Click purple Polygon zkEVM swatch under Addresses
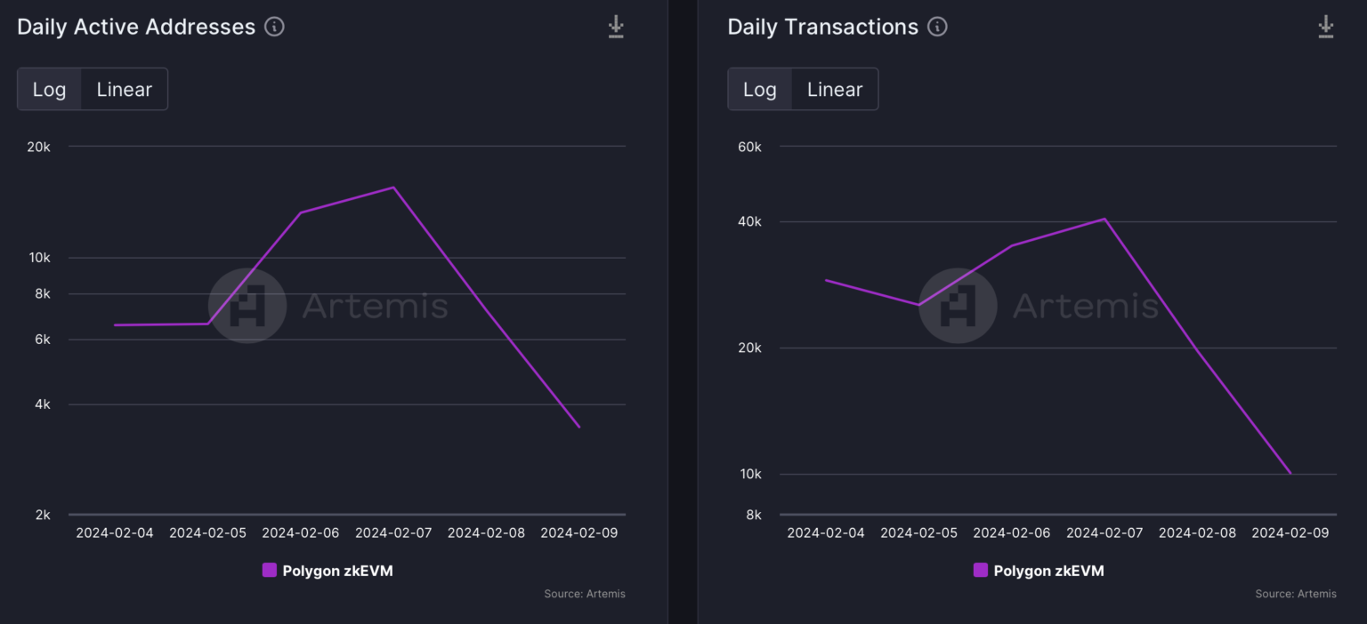Viewport: 1367px width, 624px height. coord(270,571)
